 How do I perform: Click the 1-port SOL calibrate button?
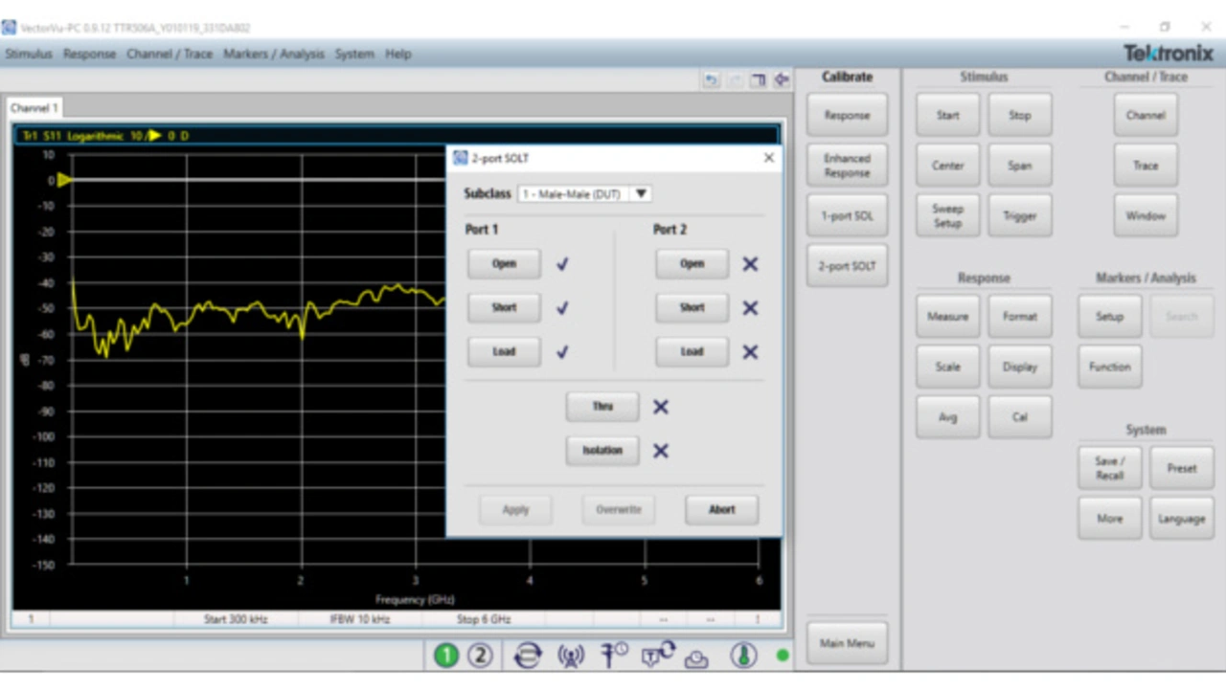[x=847, y=216]
